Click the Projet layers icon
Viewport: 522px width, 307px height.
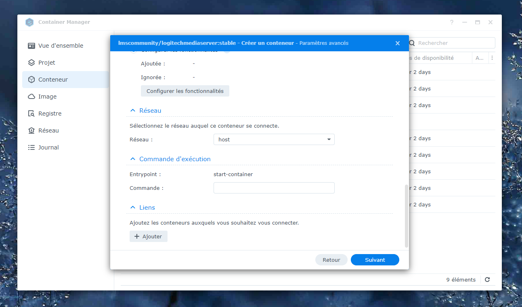click(31, 63)
